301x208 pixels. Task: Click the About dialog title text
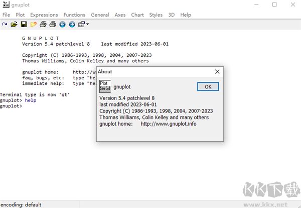pos(105,72)
